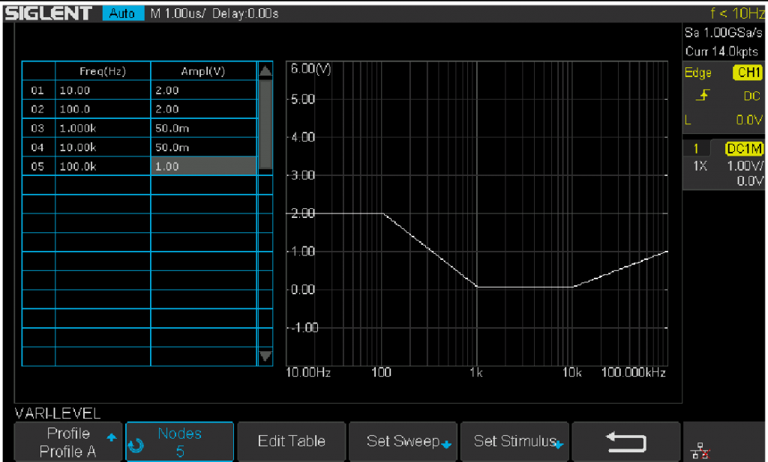Image resolution: width=768 pixels, height=462 pixels.
Task: Click the SIGLENT logo
Action: click(47, 12)
